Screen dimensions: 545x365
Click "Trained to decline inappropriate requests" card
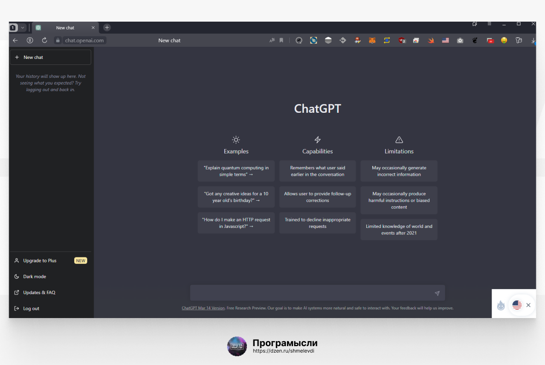pos(317,223)
